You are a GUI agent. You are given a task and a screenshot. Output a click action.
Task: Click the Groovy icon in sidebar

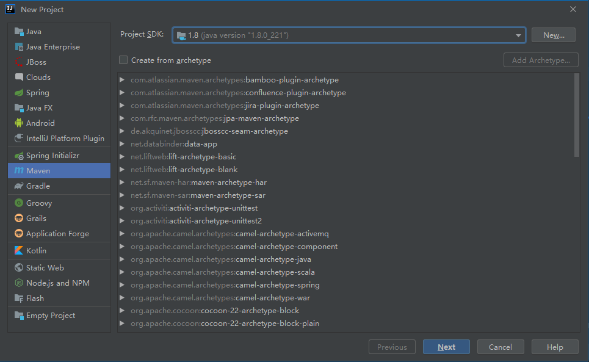click(x=19, y=203)
